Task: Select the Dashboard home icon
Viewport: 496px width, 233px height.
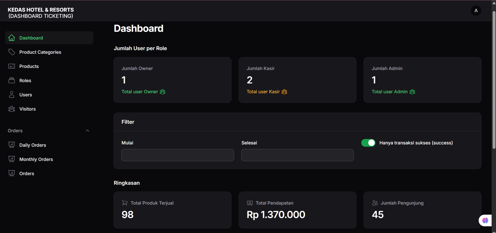Action: [12, 38]
